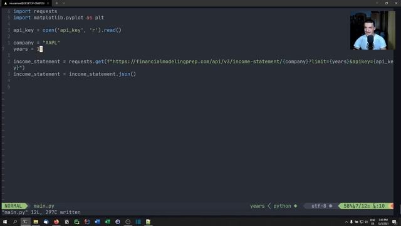Close the terminal session tab
The image size is (401, 226).
(x=48, y=3)
